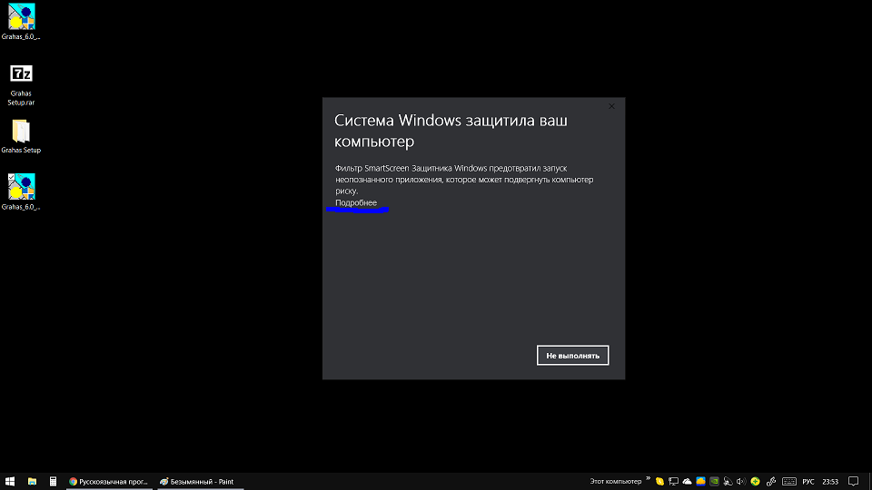Launch Calculator from the taskbar
This screenshot has height=490, width=872.
[53, 482]
